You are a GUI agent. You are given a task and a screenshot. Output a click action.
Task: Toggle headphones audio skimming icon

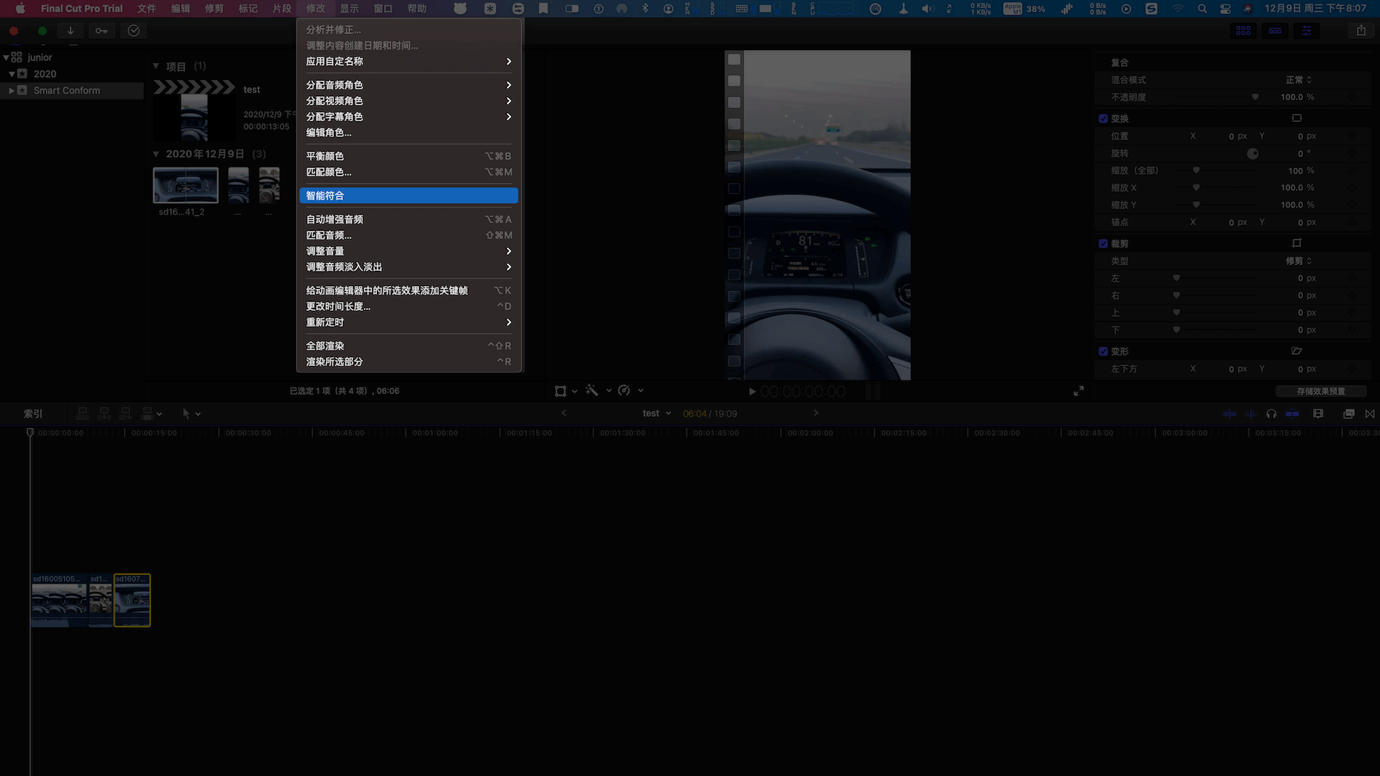[1271, 414]
